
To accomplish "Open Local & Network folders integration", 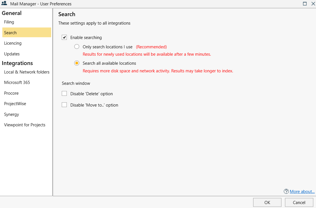I will (x=26, y=72).
